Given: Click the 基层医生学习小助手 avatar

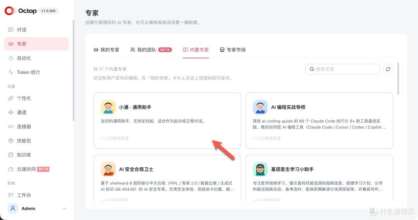Looking at the screenshot, I should (260, 169).
